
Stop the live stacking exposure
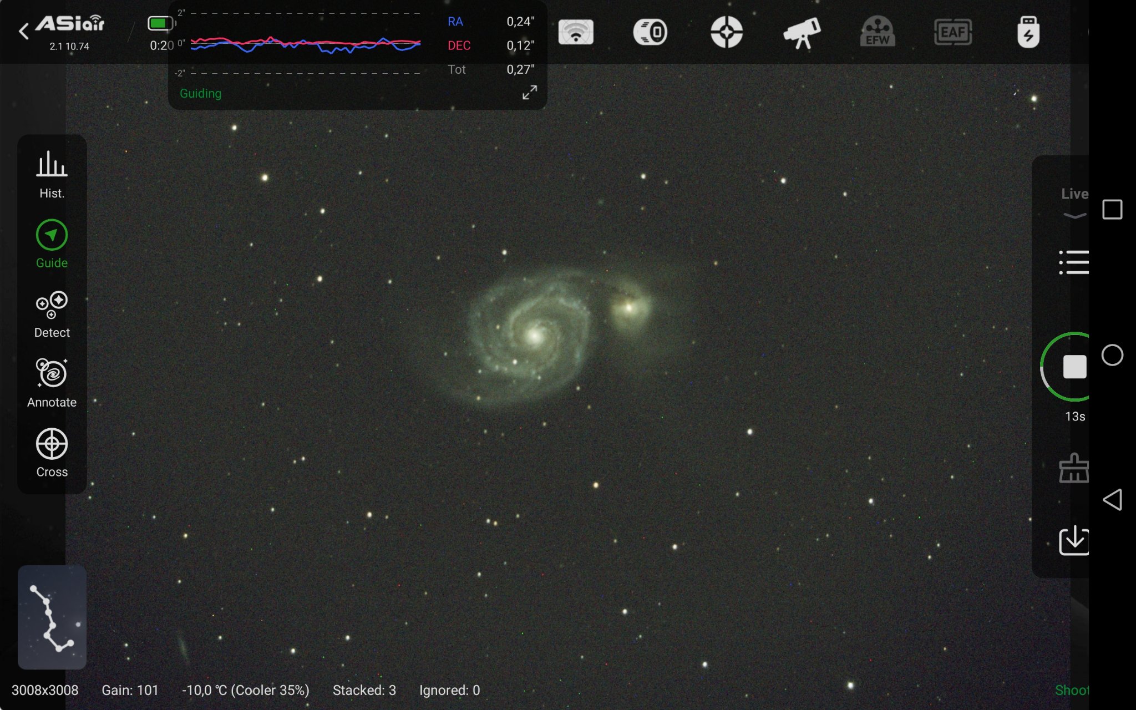coord(1074,367)
